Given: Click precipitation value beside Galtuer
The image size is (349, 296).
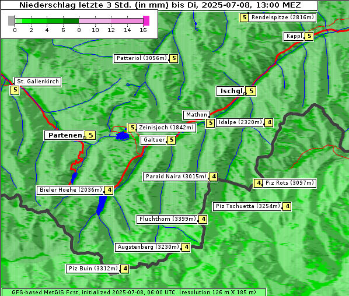Looking at the screenshot, I should pyautogui.click(x=171, y=140).
